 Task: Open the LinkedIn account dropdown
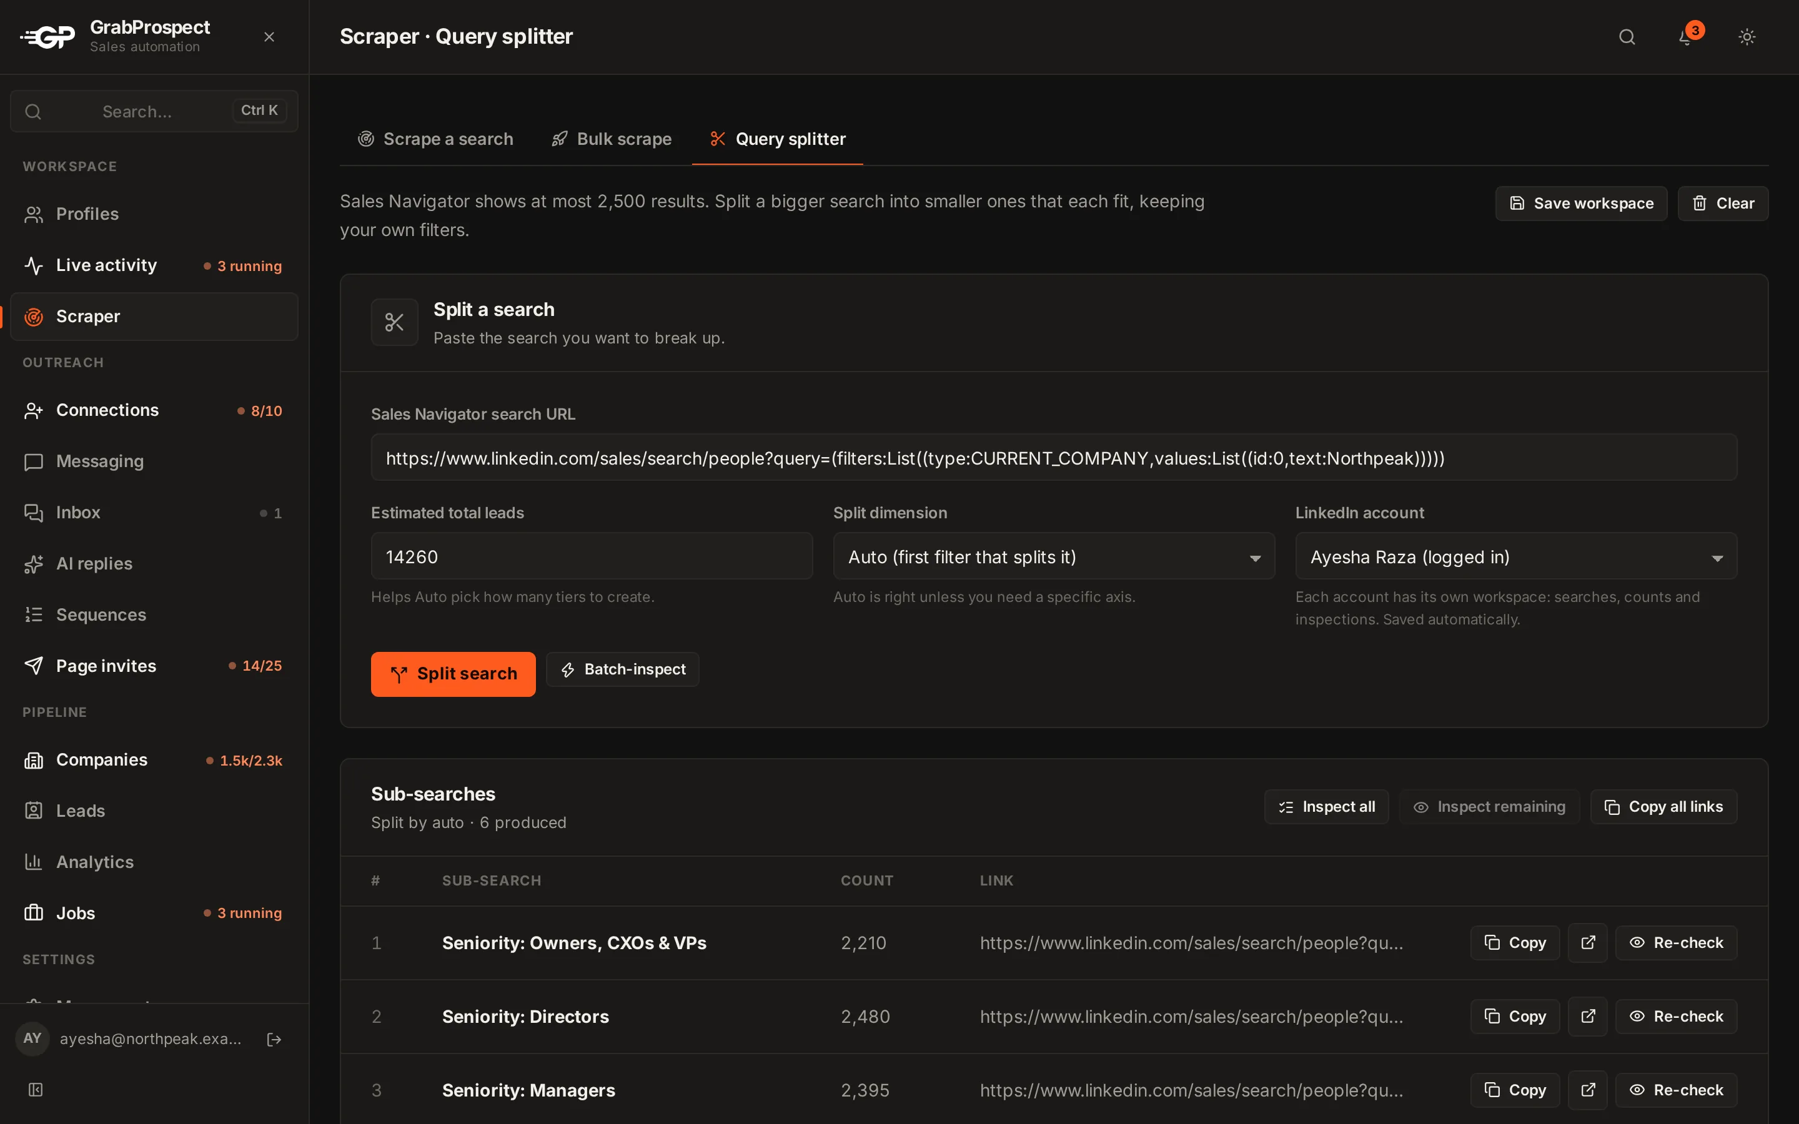point(1517,557)
